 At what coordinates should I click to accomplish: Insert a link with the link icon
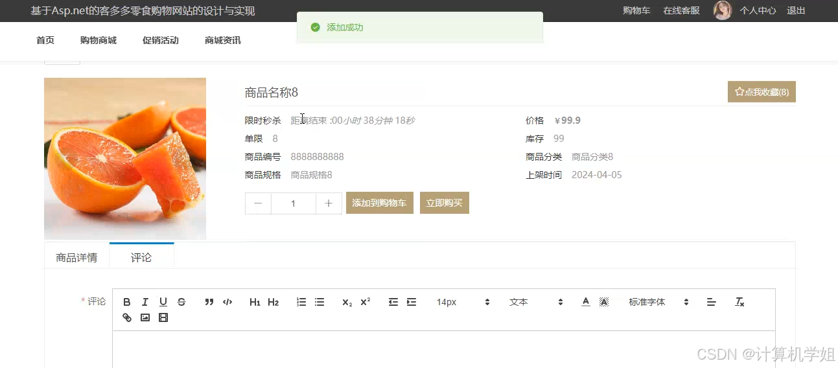[x=127, y=317]
